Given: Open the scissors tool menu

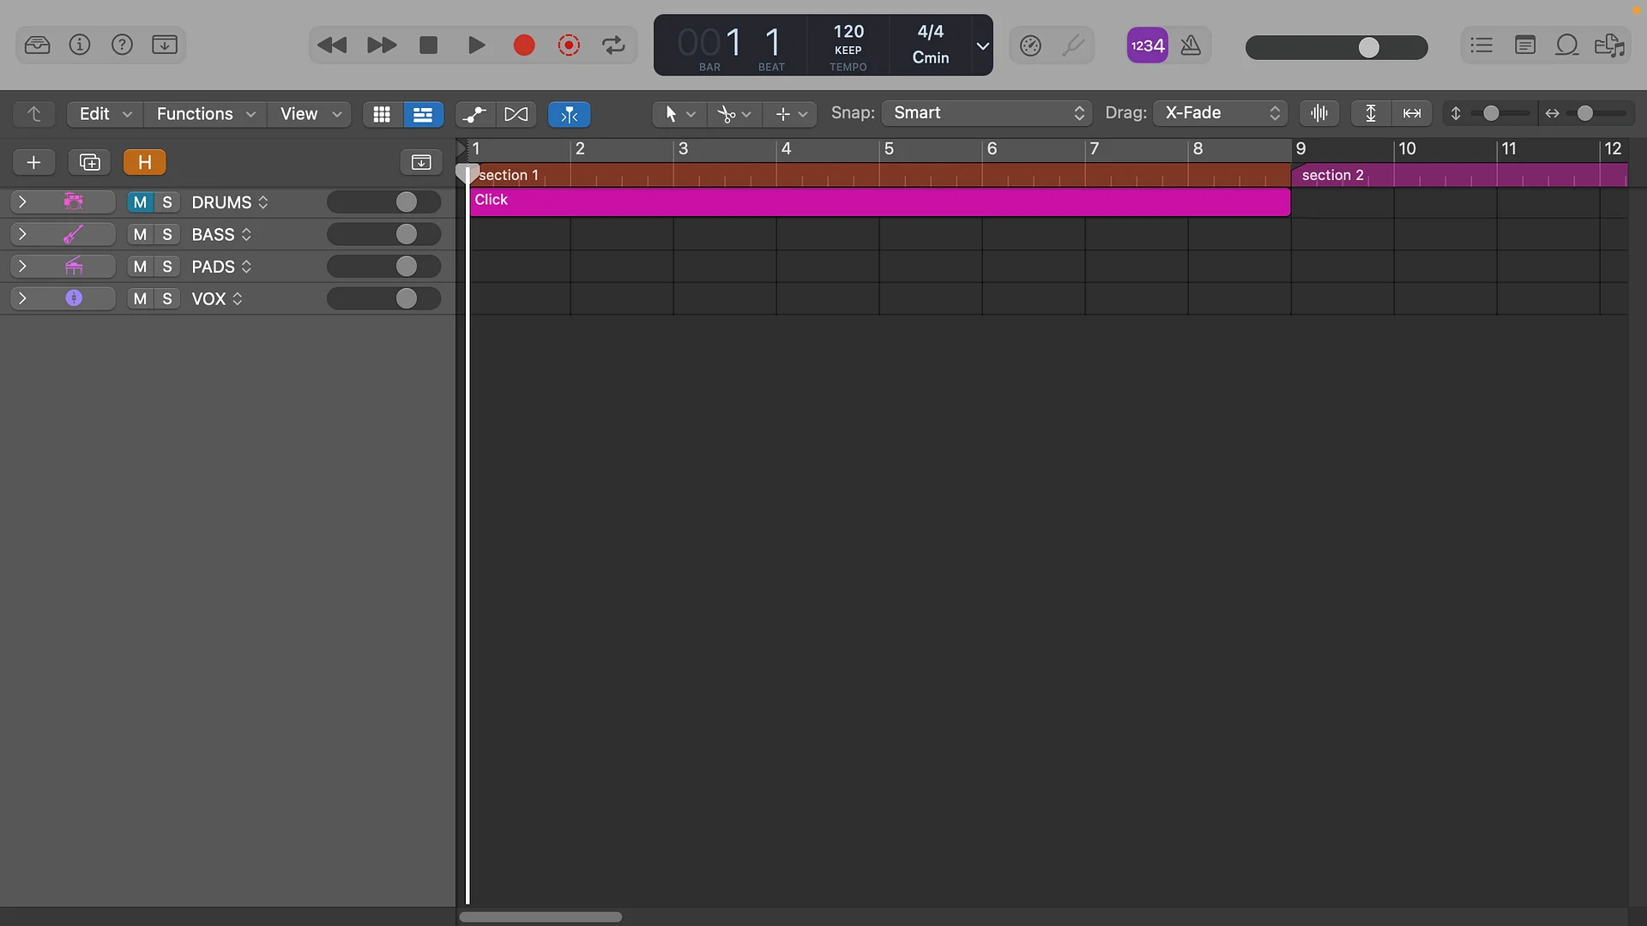Looking at the screenshot, I should tap(734, 113).
